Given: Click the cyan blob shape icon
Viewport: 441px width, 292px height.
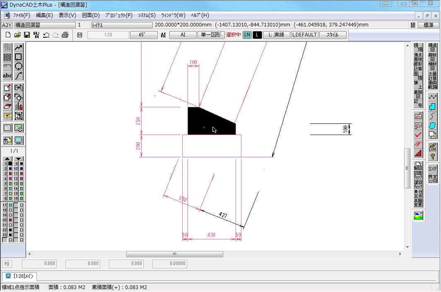Looking at the screenshot, I should [x=433, y=125].
